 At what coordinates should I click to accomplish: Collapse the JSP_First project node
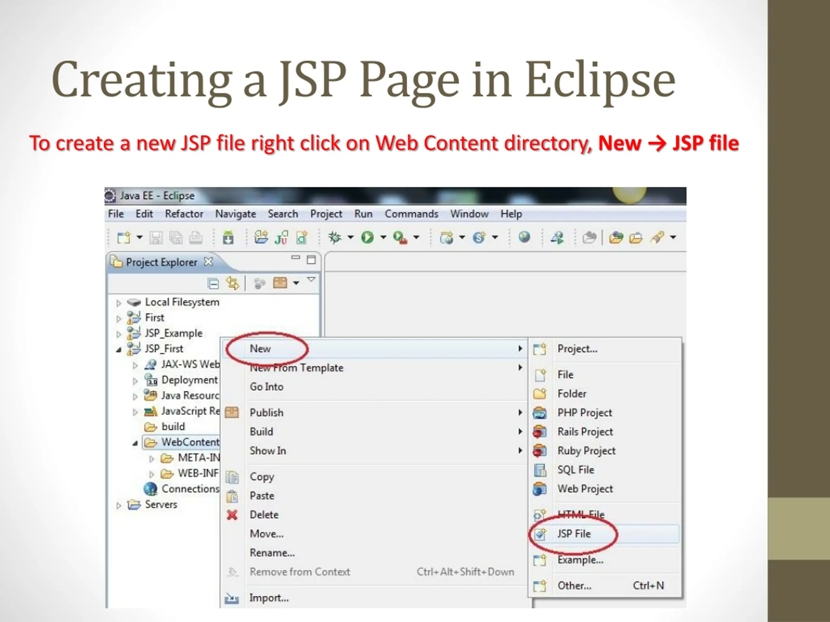coord(119,350)
